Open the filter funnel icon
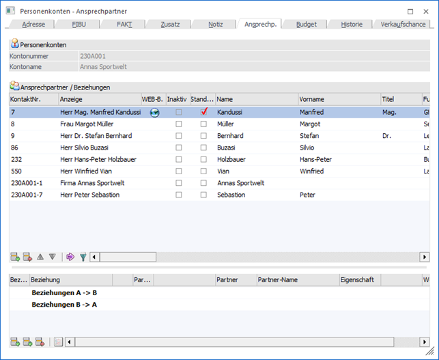The width and height of the screenshot is (439, 360). point(83,257)
